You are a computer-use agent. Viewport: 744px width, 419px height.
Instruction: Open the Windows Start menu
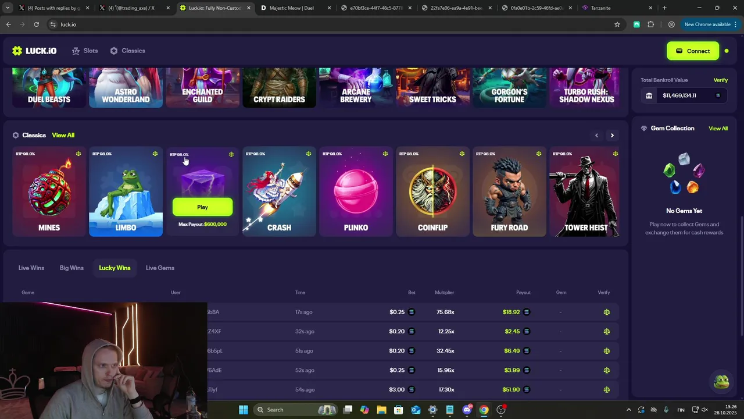[244, 410]
